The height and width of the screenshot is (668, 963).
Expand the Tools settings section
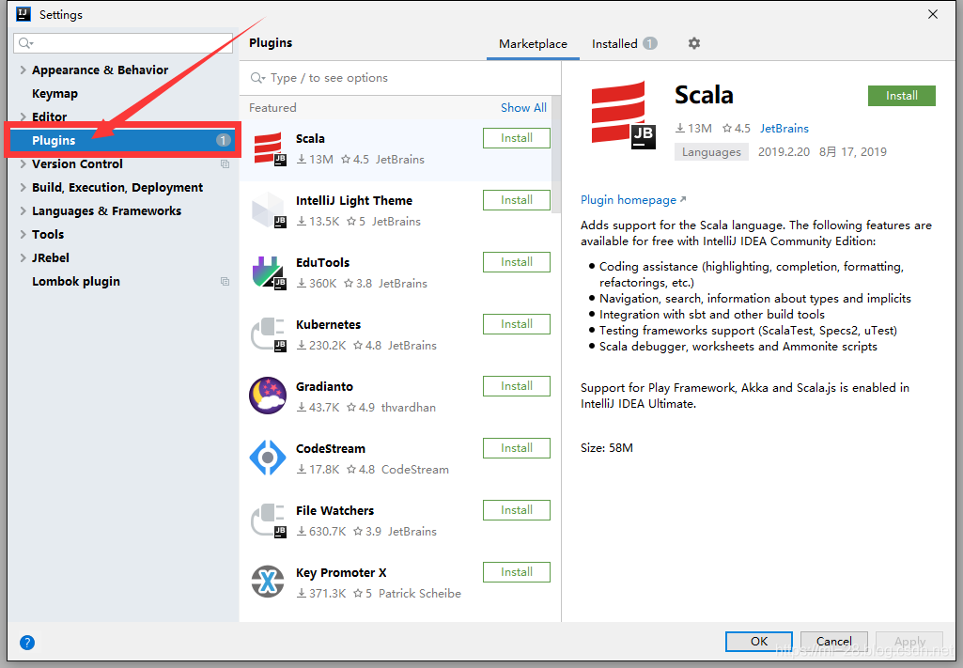coord(23,235)
